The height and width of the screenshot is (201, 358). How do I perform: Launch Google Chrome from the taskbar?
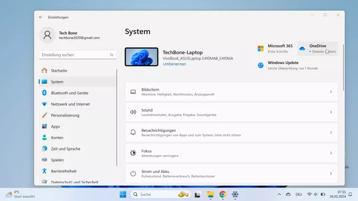(x=222, y=194)
